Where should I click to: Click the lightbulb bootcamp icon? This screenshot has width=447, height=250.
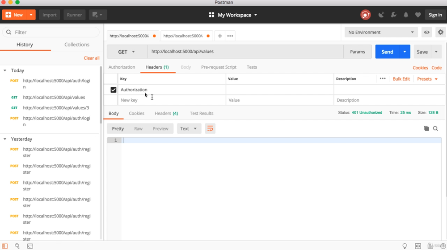pos(405,246)
